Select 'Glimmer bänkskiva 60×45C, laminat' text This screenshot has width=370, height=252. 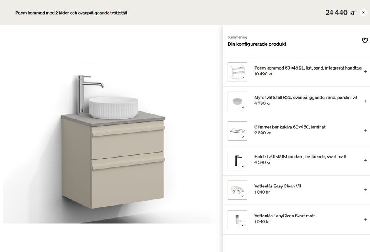pos(290,127)
